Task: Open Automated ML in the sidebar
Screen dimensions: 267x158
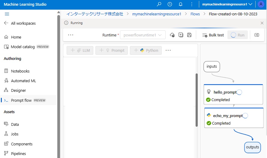Action: [20, 81]
